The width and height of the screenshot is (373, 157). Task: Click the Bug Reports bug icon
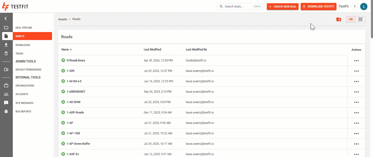(x=6, y=111)
